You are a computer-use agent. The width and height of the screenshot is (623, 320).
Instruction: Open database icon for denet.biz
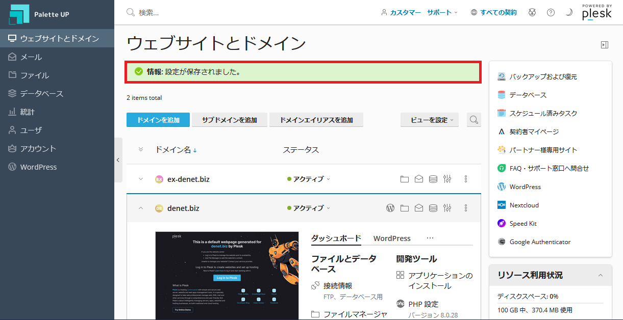click(x=433, y=208)
